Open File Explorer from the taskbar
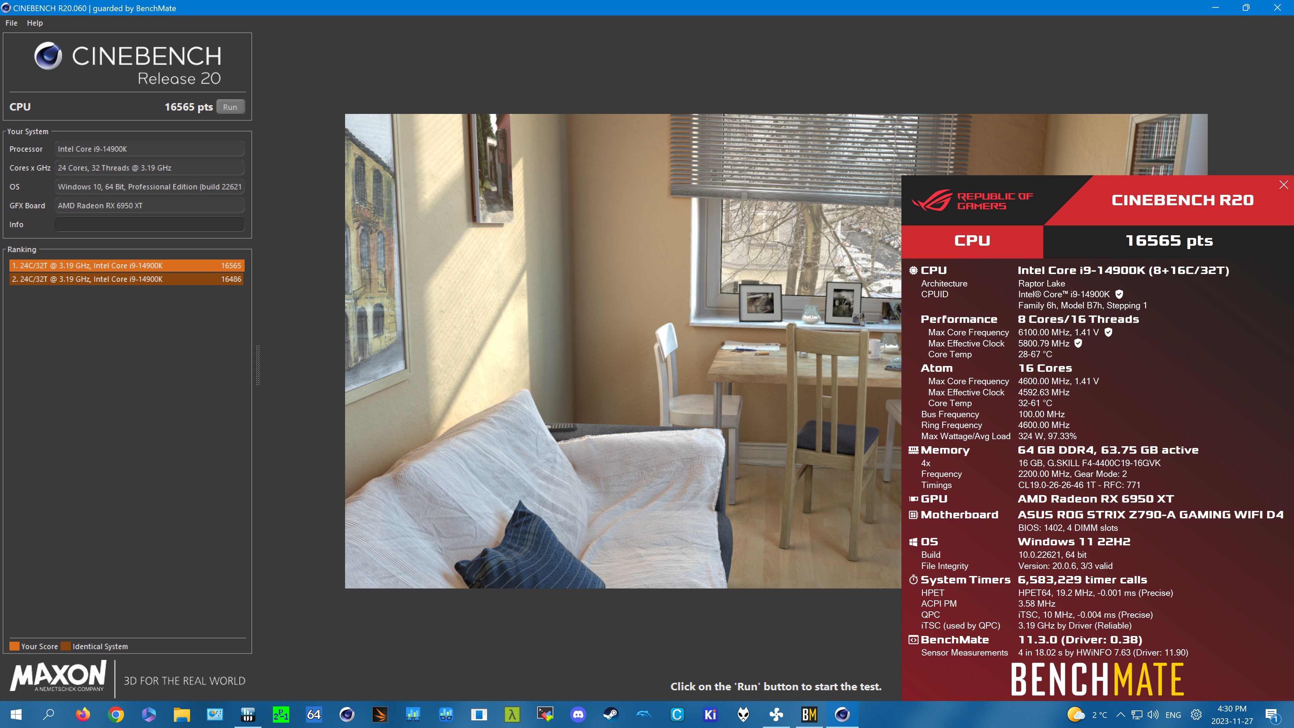 182,715
